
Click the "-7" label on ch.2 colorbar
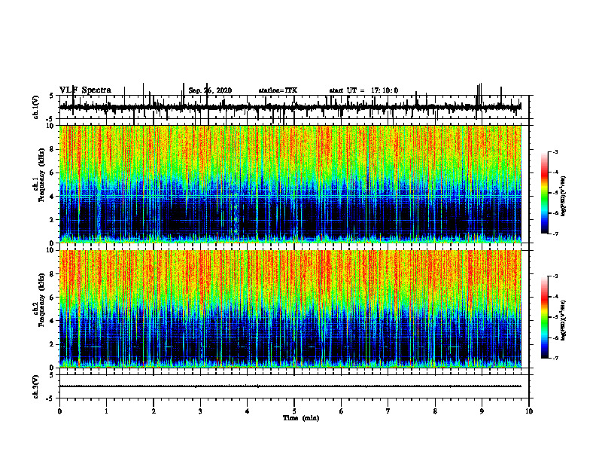555,358
